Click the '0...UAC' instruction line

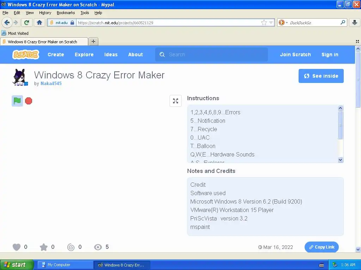pyautogui.click(x=200, y=137)
